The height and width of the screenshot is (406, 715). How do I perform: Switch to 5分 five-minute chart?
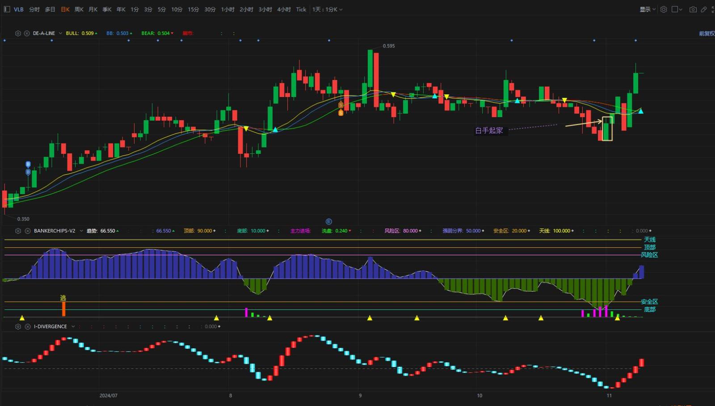162,9
